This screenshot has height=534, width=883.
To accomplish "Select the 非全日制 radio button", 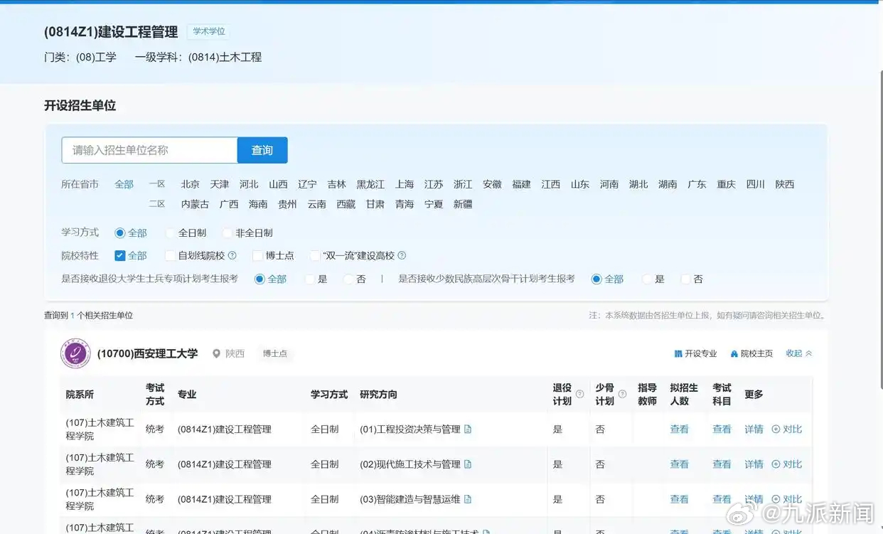I will [x=228, y=233].
